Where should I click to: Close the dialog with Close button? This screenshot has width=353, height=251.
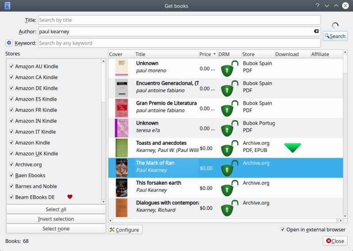[335, 241]
